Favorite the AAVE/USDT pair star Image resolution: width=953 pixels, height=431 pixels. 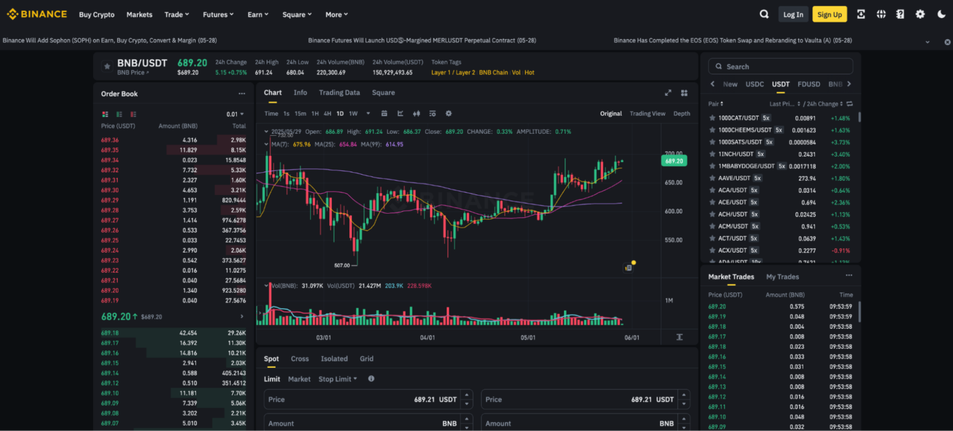pos(711,178)
